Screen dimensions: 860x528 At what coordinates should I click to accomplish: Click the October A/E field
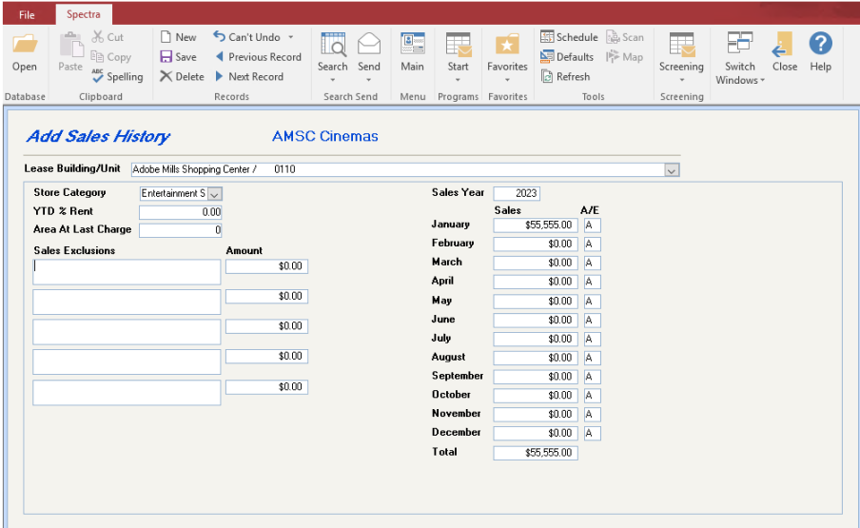pyautogui.click(x=593, y=396)
